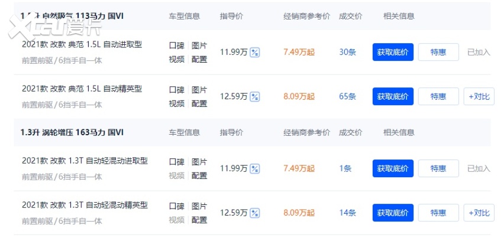Open the 2021款 改款 1.3T 自动轻混动精英型 model title
The width and height of the screenshot is (504, 241).
click(85, 206)
